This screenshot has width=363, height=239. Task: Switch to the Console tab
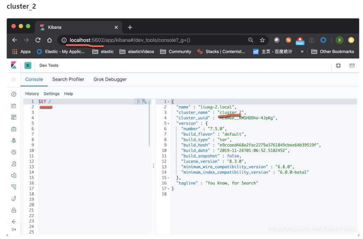[34, 79]
